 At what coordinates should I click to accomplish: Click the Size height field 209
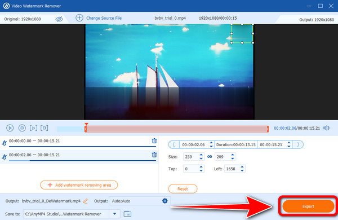pos(223,157)
